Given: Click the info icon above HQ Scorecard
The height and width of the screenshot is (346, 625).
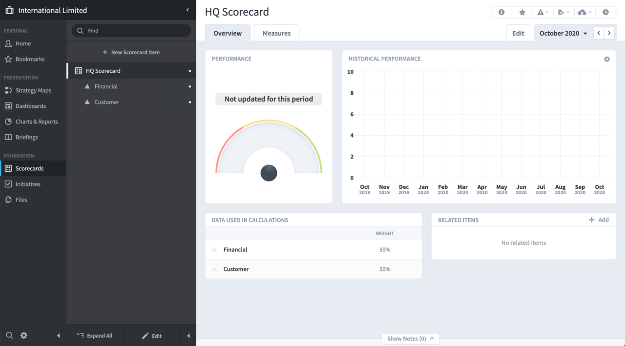Looking at the screenshot, I should (x=501, y=12).
